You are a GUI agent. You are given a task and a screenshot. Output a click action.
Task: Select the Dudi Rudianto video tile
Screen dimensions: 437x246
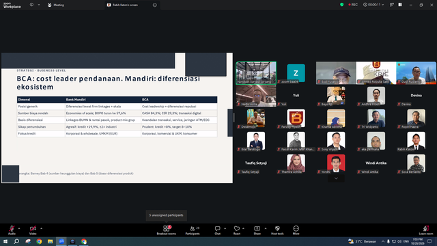coord(416,73)
